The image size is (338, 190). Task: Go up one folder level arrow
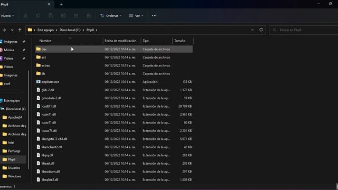[x=20, y=30]
